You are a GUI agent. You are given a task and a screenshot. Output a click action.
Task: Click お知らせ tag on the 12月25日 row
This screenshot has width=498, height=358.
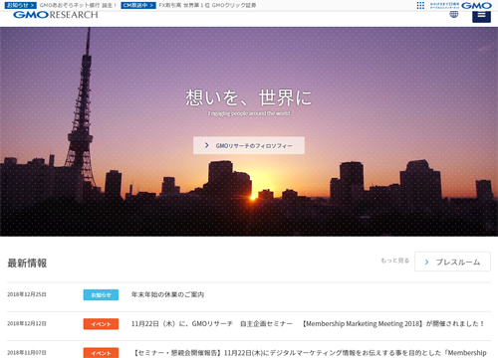pyautogui.click(x=101, y=294)
